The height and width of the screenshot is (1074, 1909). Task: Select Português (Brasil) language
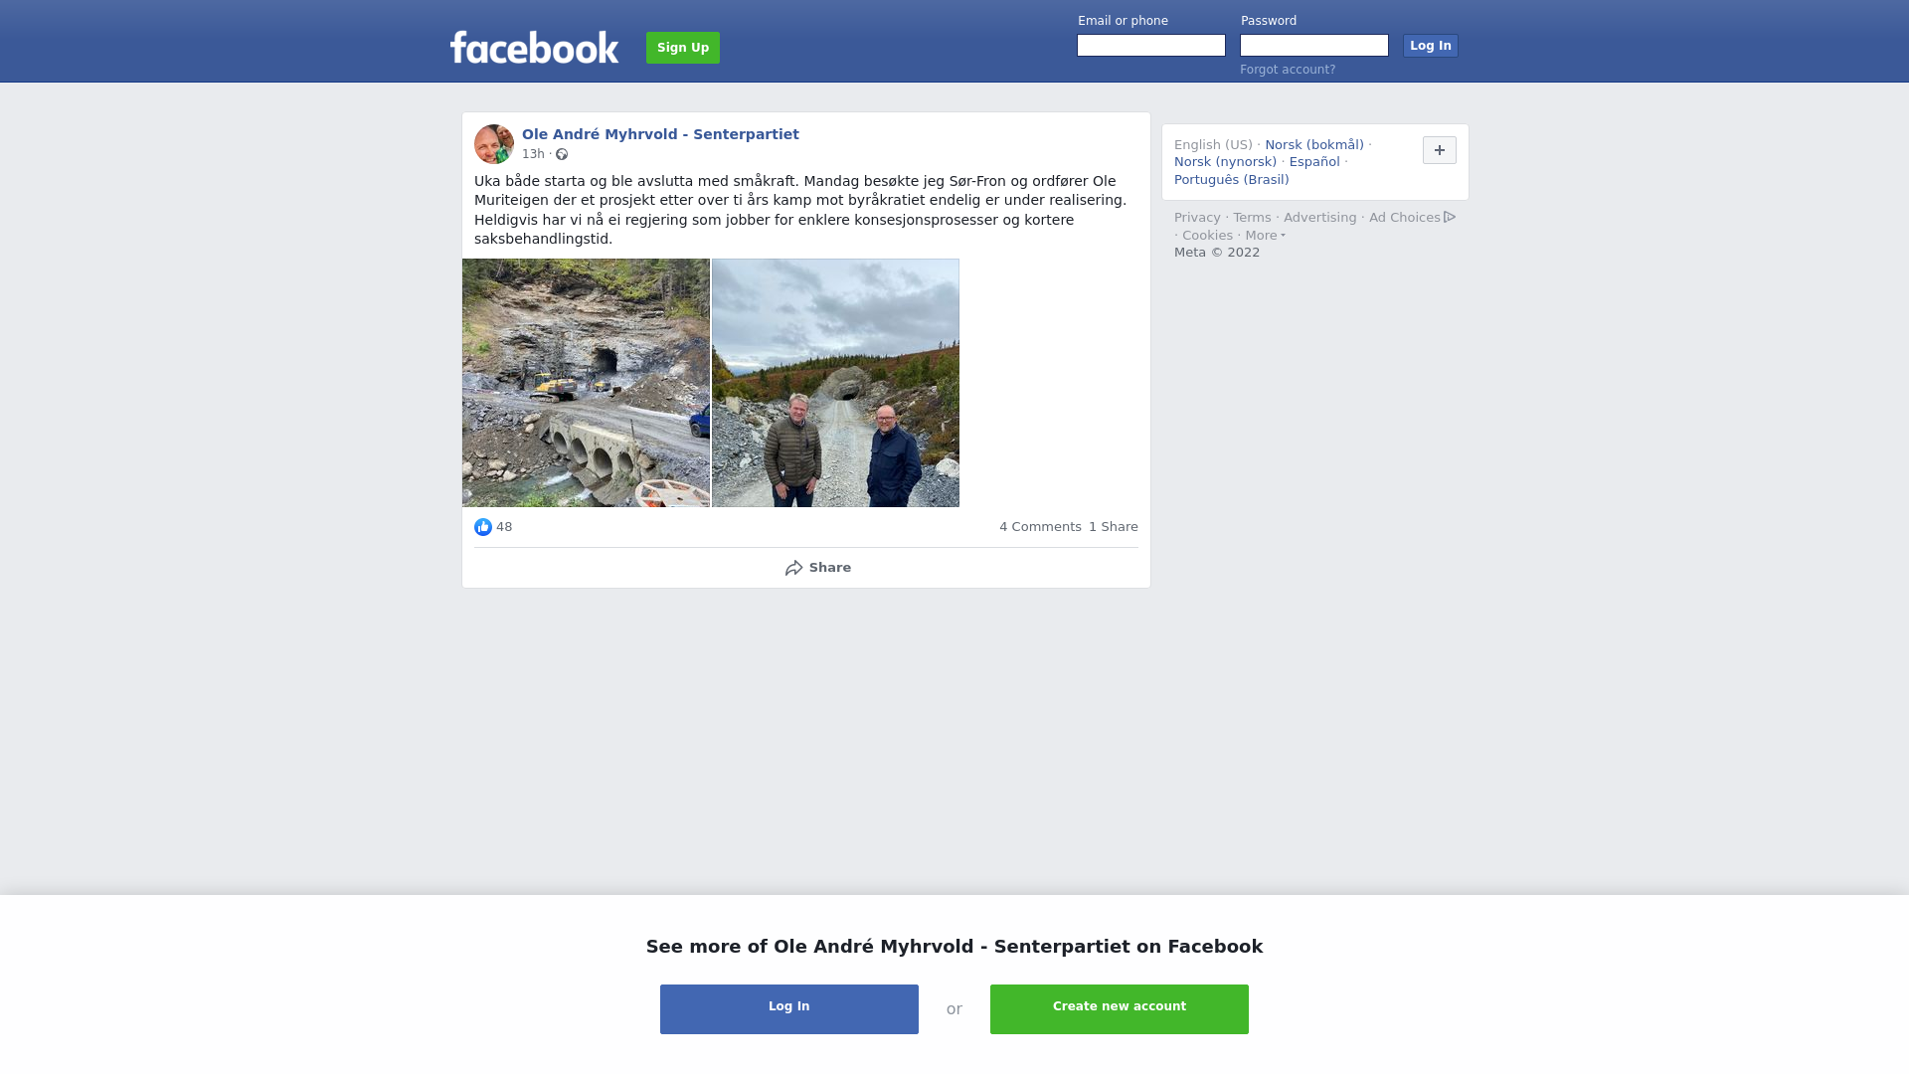[1232, 180]
